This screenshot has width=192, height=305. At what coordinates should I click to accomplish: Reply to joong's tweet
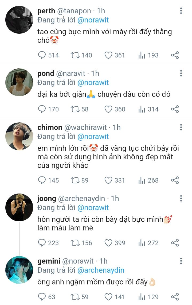(x=42, y=243)
